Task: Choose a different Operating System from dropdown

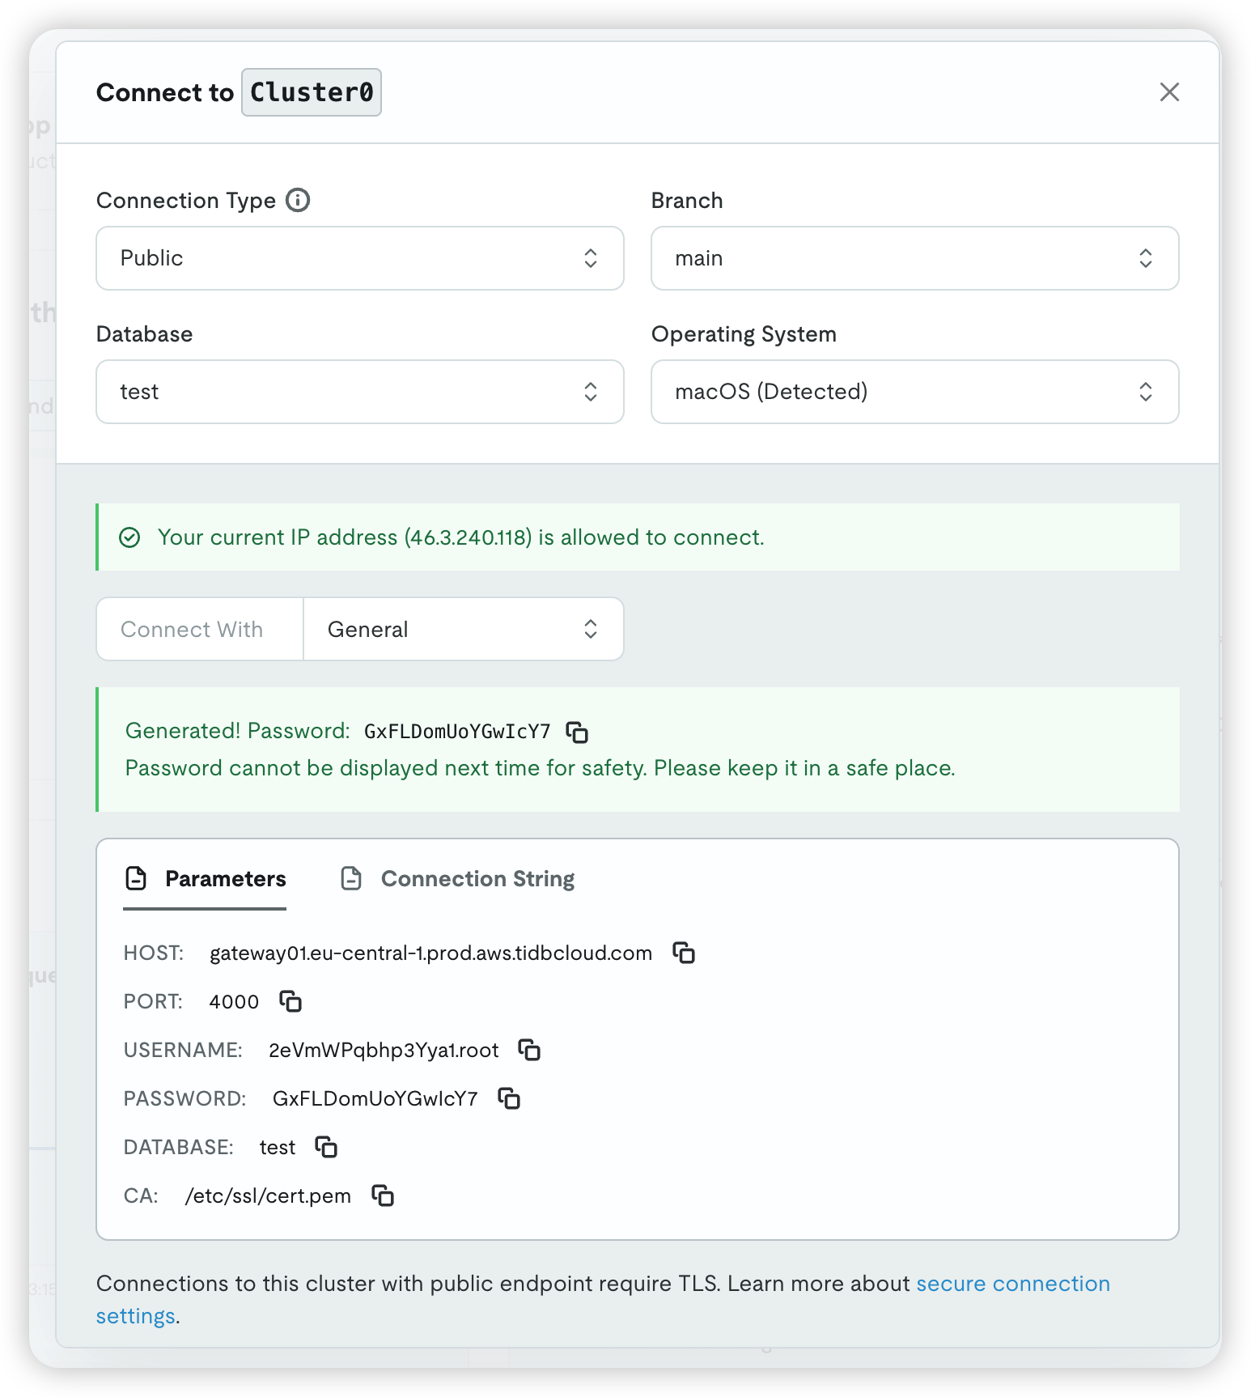Action: [x=914, y=392]
